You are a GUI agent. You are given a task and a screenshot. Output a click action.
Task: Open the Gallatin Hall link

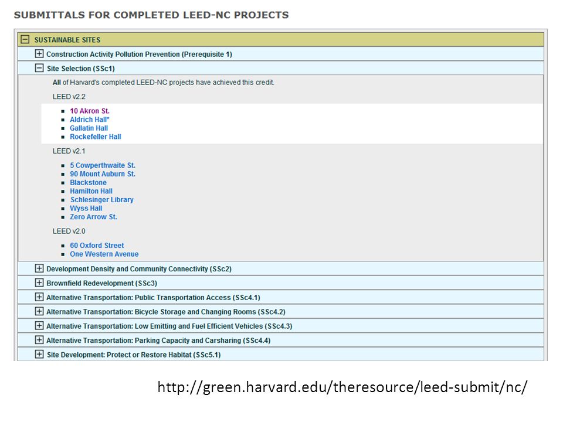click(x=89, y=128)
